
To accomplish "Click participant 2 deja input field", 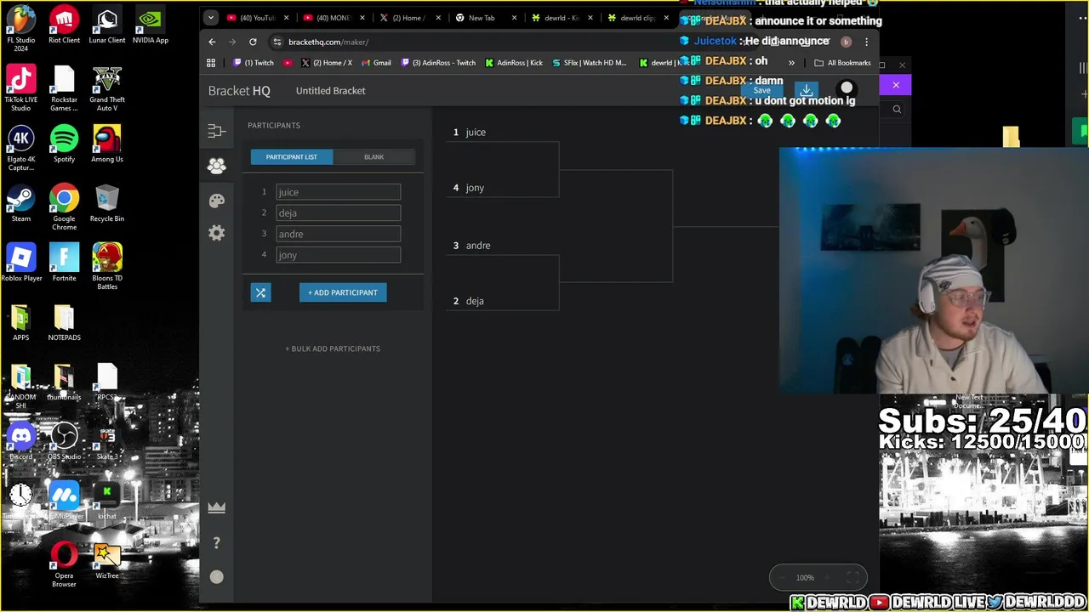I will (338, 212).
